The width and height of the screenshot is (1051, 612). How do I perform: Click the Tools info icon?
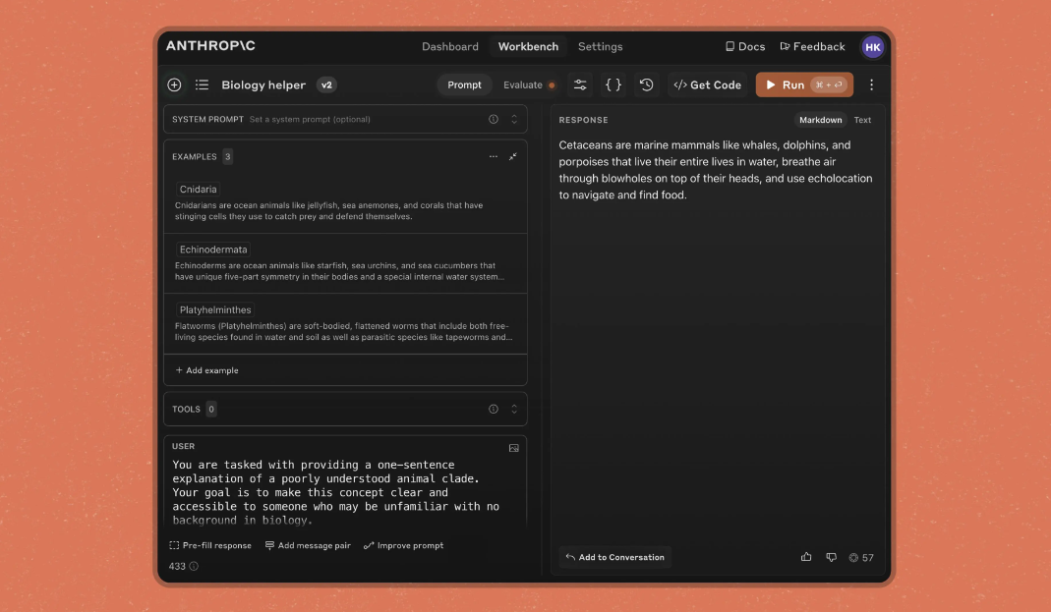[494, 409]
